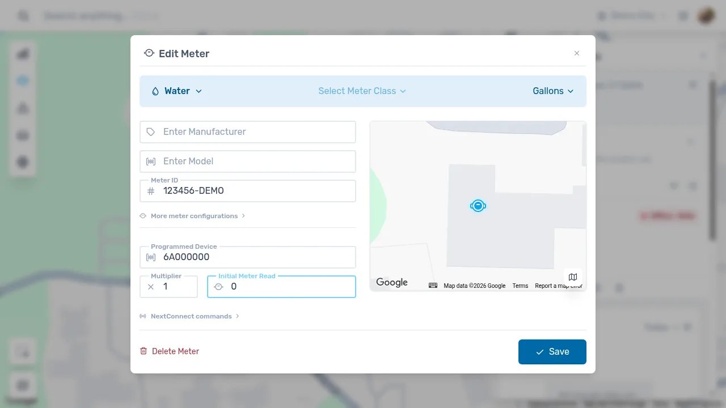The height and width of the screenshot is (408, 726).
Task: Click the meter marker on the map
Action: point(478,206)
